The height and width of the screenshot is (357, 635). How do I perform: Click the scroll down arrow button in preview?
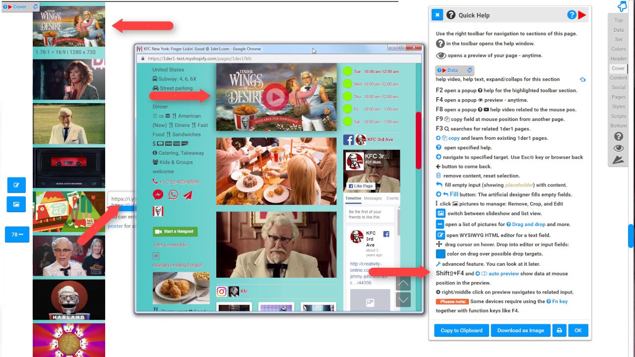coord(403,299)
